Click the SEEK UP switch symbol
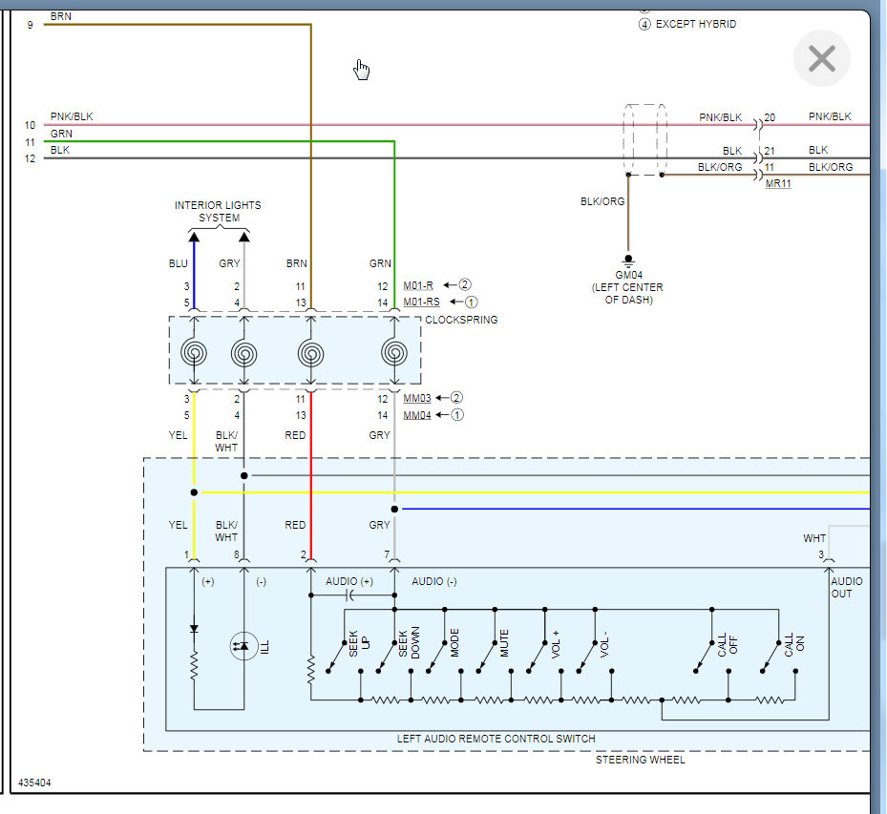 (337, 657)
